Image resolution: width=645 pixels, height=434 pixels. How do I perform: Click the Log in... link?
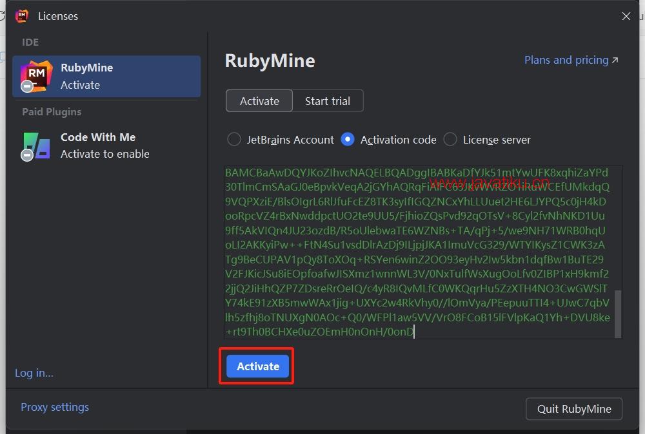pyautogui.click(x=34, y=373)
